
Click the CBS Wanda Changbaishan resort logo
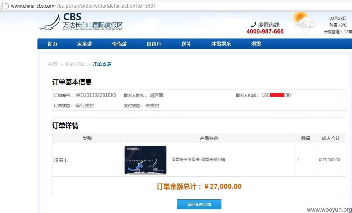point(81,22)
